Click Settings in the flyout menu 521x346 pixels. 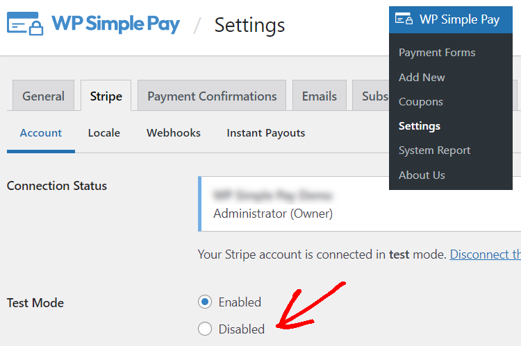420,126
